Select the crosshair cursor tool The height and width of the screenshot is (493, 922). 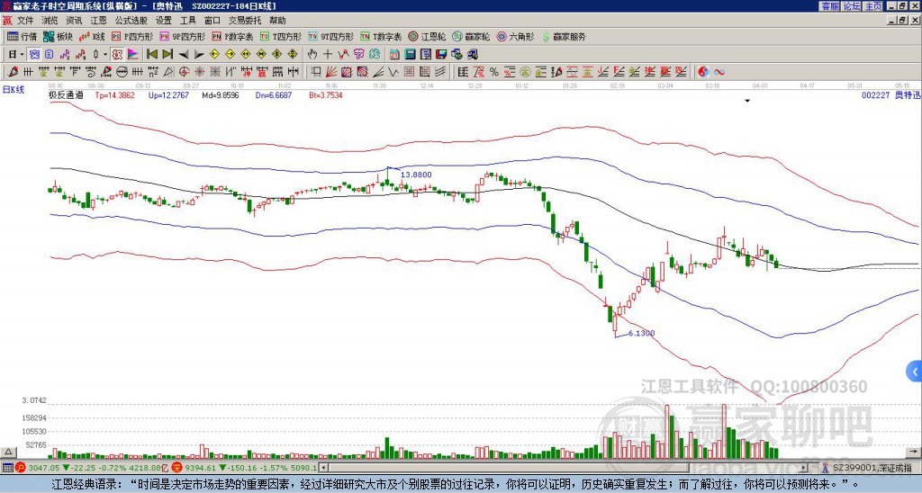point(328,55)
